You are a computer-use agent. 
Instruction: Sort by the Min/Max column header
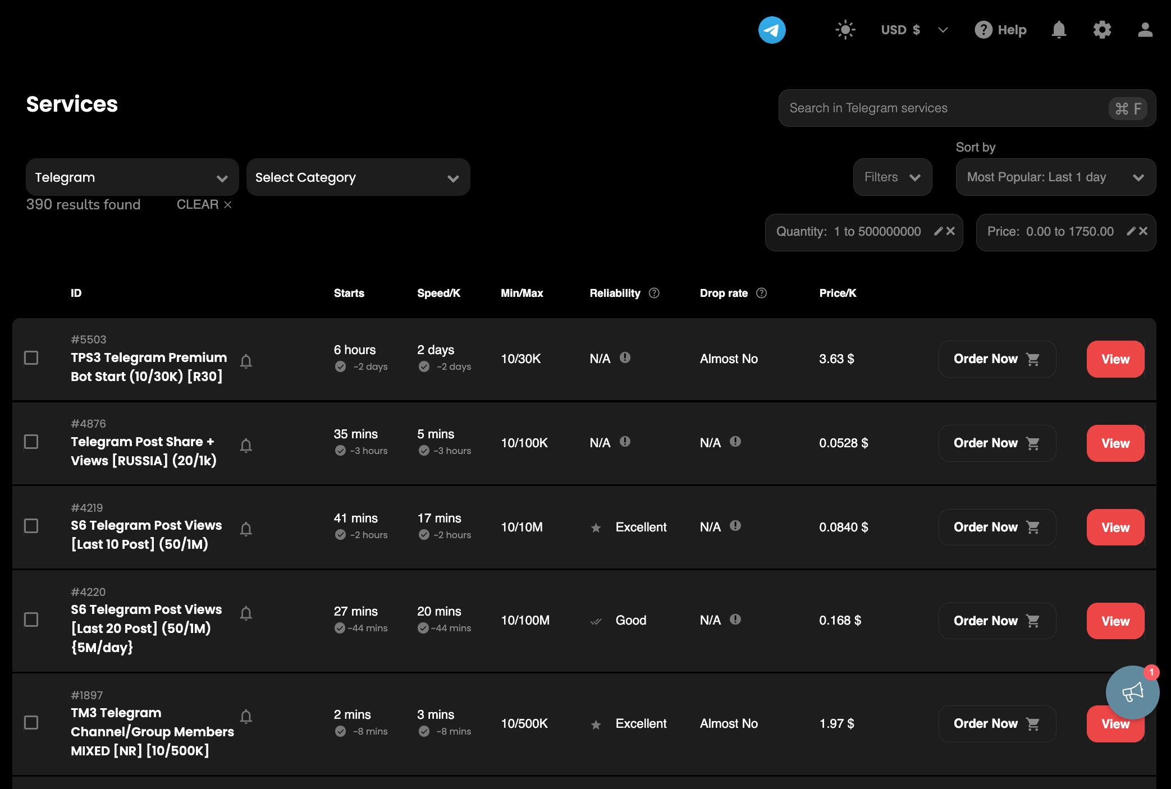pos(522,293)
